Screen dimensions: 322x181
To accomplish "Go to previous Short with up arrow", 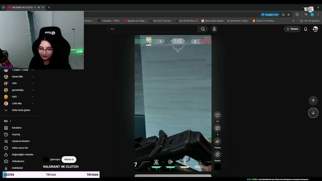I will click(x=313, y=101).
